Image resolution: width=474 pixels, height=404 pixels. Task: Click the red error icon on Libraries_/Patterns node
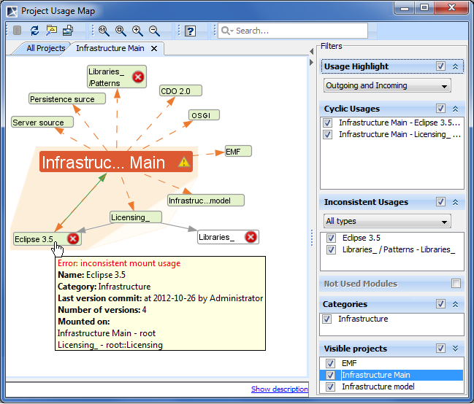point(138,77)
